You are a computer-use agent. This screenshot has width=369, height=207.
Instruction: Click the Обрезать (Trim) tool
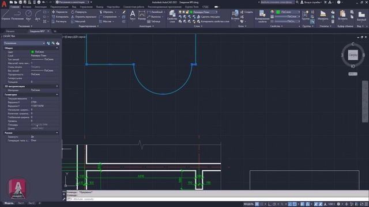click(106, 12)
